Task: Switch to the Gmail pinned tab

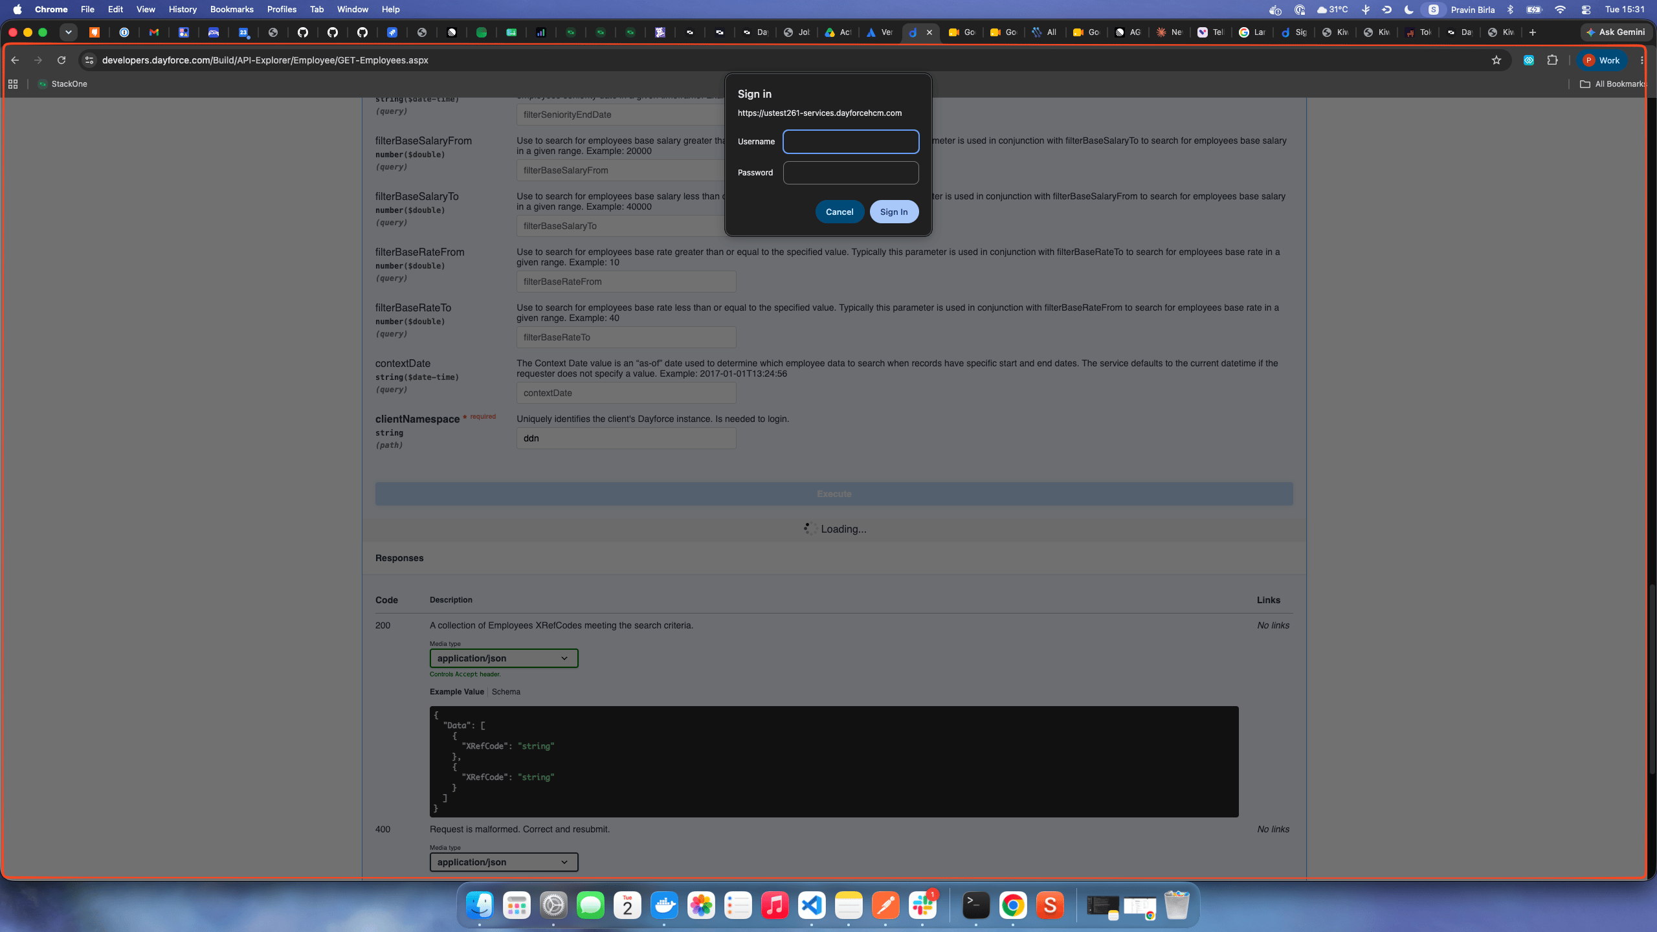Action: coord(154,32)
